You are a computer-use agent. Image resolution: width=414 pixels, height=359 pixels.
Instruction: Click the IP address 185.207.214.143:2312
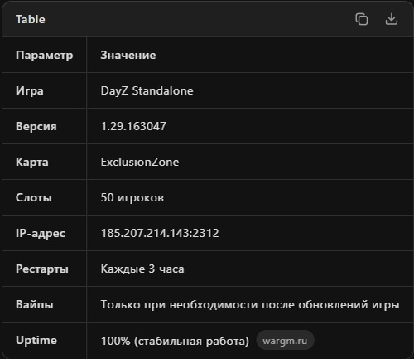[160, 233]
